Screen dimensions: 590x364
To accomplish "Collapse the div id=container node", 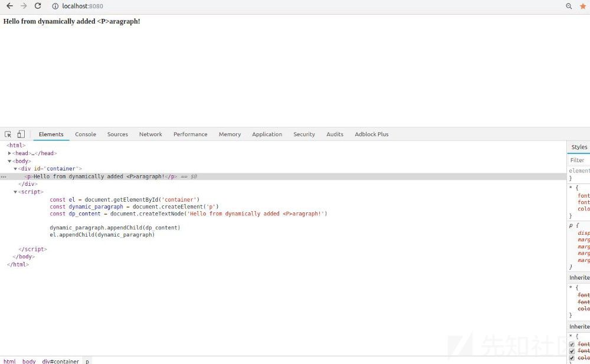I will 15,169.
